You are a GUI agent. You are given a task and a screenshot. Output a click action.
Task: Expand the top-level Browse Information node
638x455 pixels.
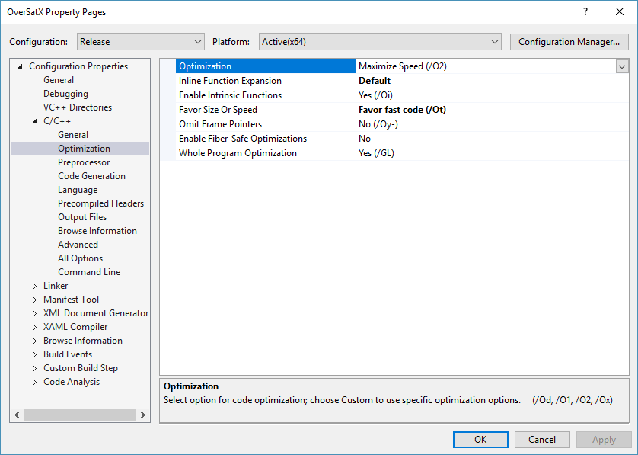coord(34,341)
